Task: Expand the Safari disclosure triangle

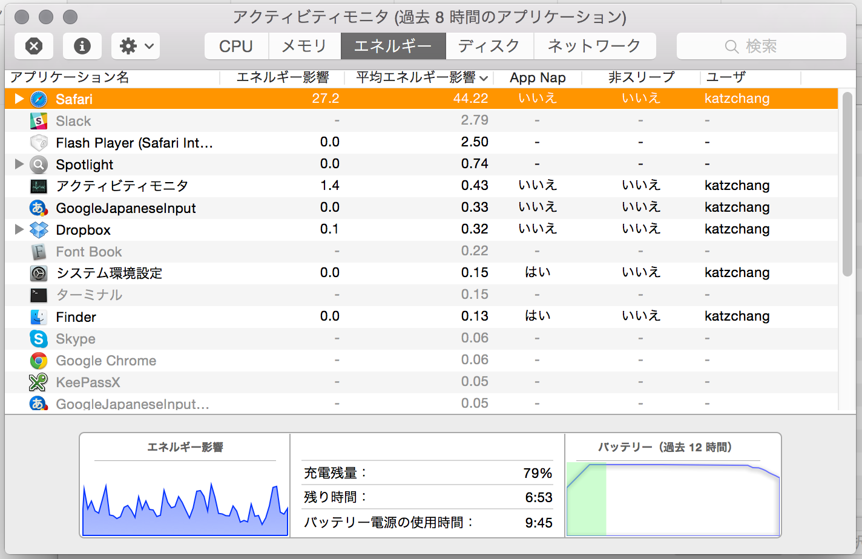Action: click(x=19, y=99)
